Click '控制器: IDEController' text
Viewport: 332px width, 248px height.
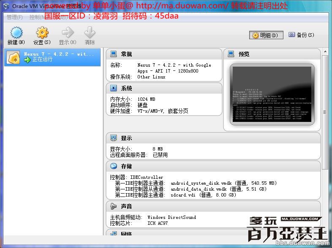coord(136,177)
